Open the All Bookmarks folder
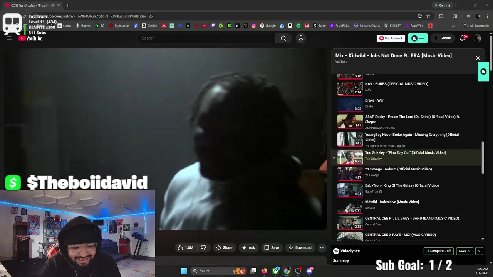 coord(476,26)
